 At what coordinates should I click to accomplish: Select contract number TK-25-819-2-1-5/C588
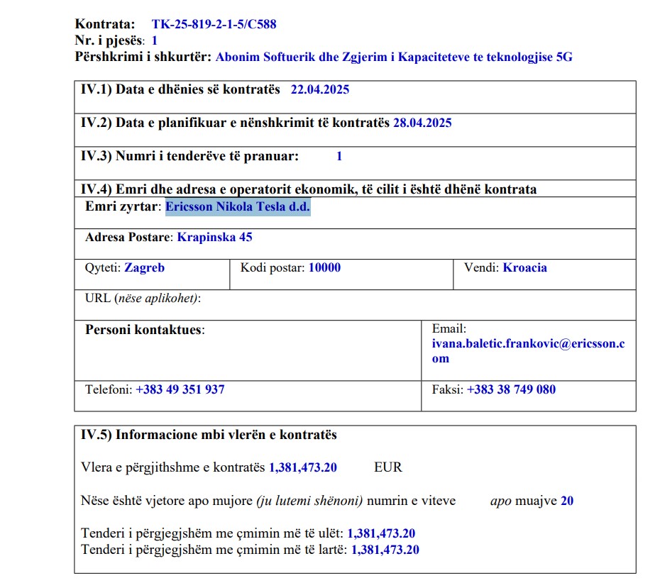pos(214,24)
